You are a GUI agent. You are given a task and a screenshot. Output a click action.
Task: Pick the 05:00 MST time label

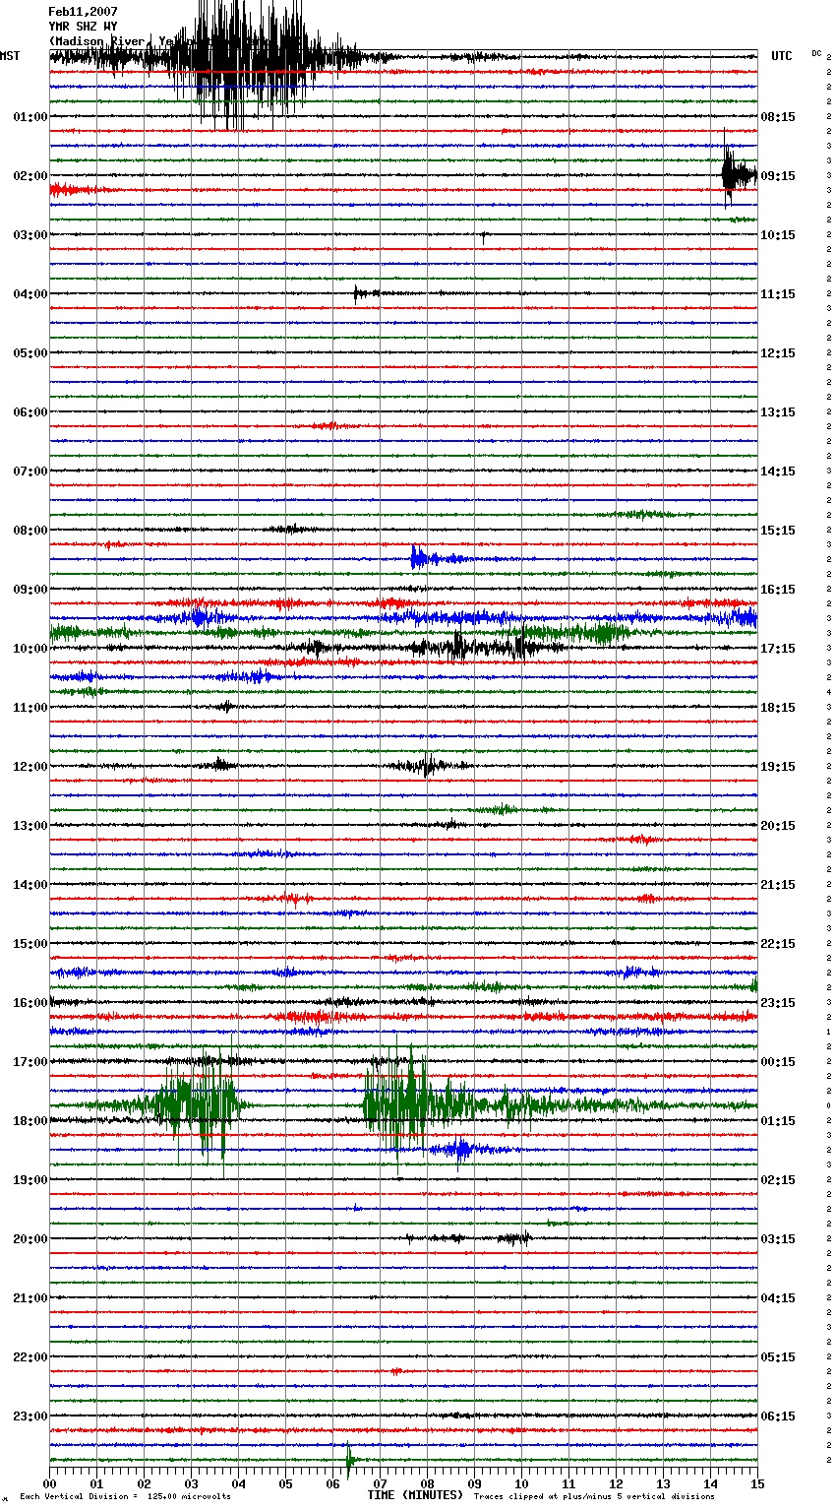coord(30,353)
